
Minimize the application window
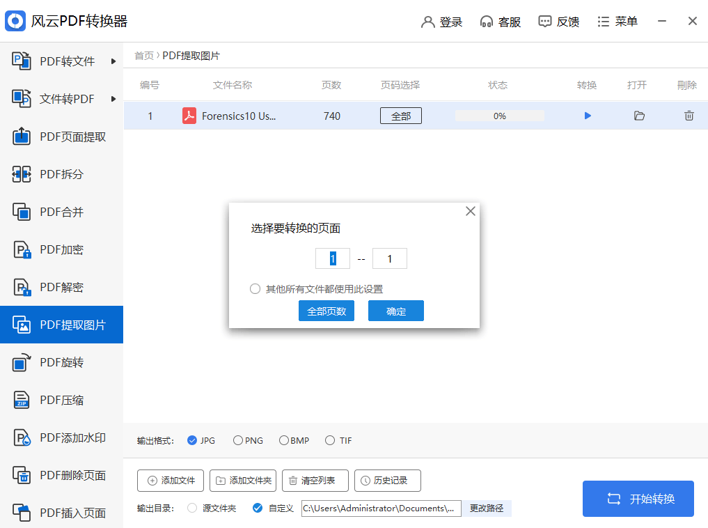tap(662, 21)
